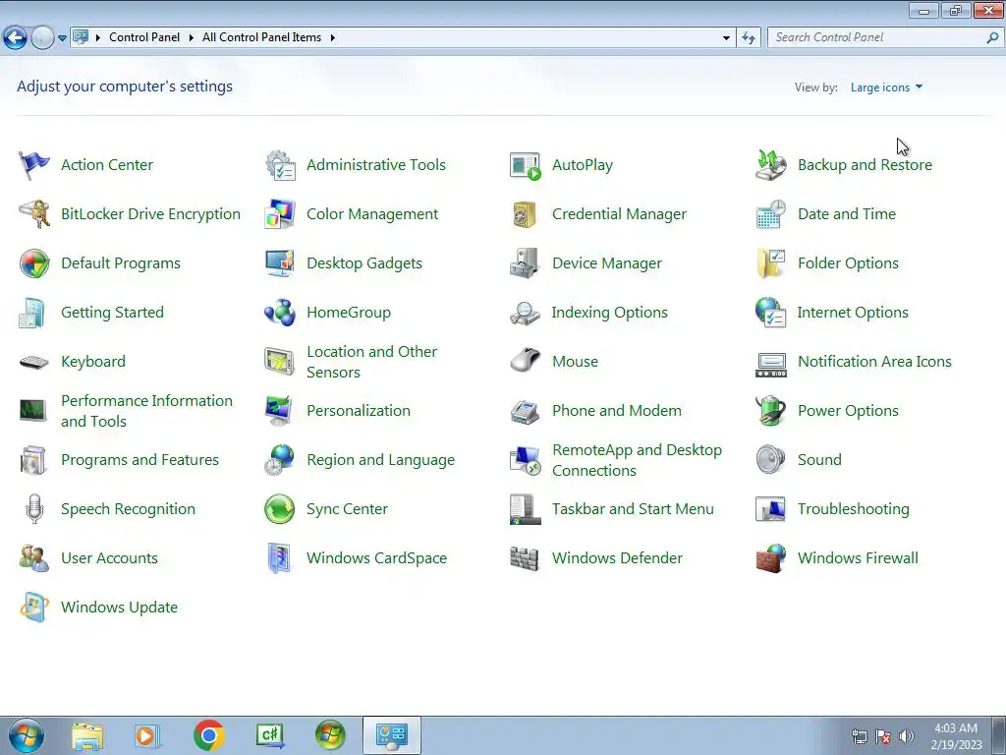Click the Windows Update icon
This screenshot has height=755, width=1006.
(34, 608)
